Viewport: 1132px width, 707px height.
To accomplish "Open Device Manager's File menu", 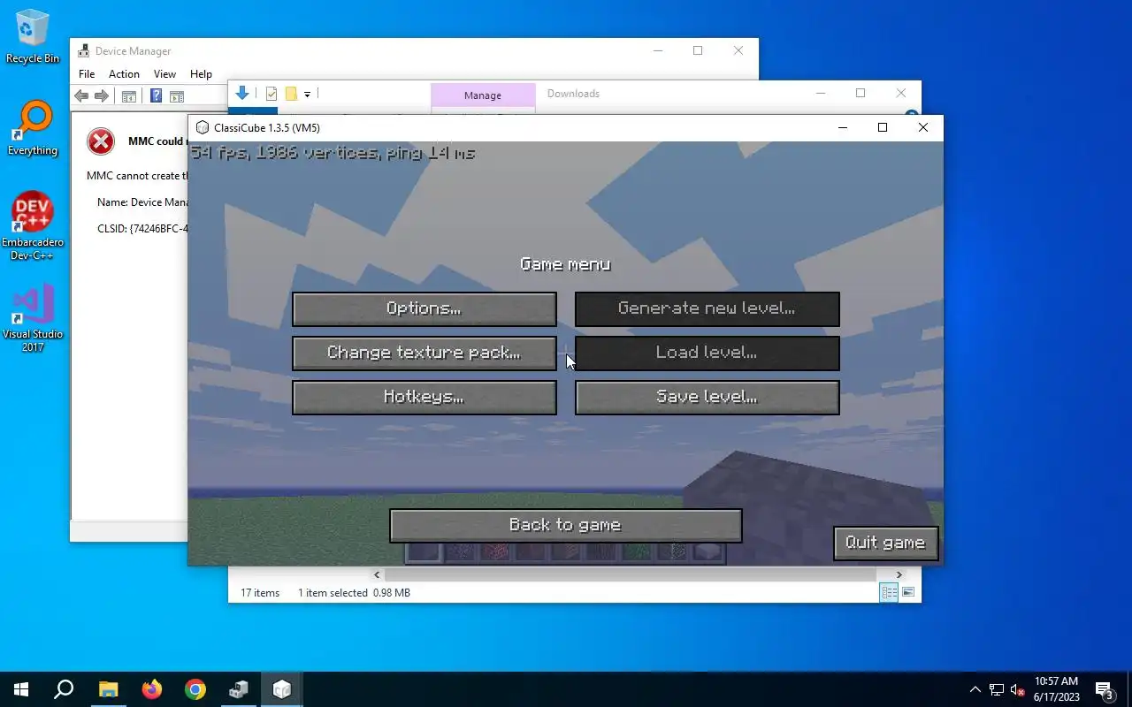I will (x=86, y=74).
